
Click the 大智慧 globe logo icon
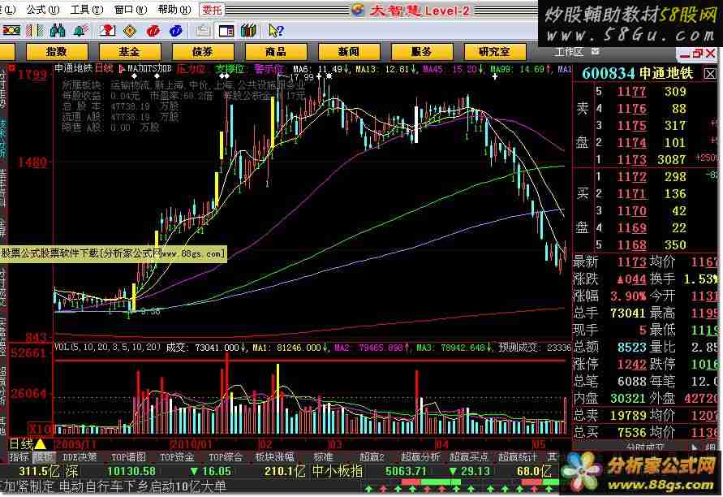(x=357, y=10)
